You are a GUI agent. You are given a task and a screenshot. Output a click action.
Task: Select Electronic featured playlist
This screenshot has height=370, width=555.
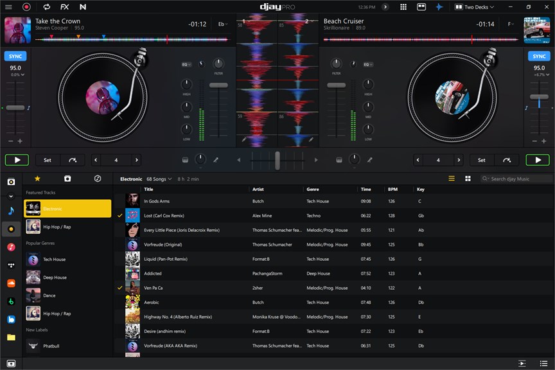[x=67, y=208]
